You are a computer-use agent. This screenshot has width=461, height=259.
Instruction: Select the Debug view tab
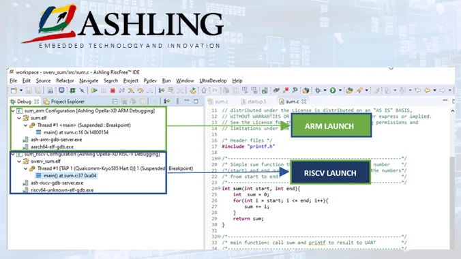click(x=24, y=102)
